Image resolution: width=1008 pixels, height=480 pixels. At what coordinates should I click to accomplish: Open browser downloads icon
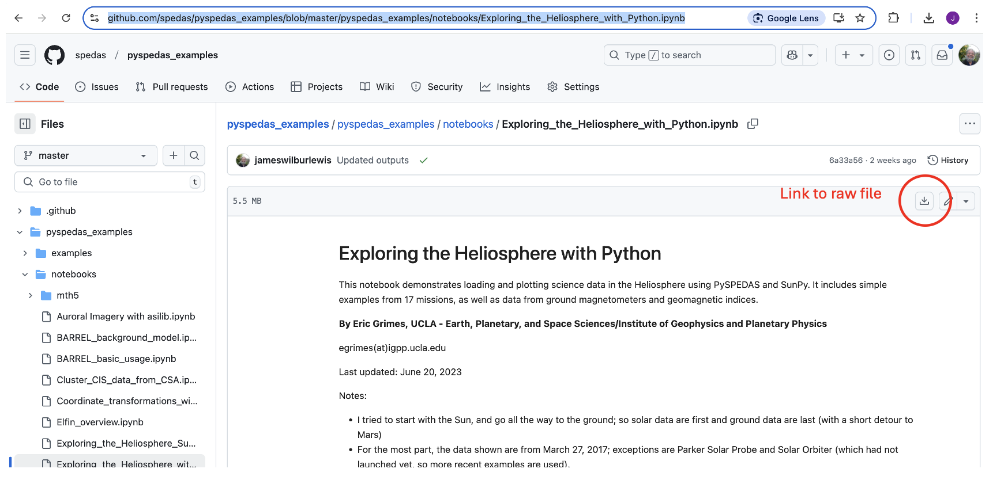(928, 18)
